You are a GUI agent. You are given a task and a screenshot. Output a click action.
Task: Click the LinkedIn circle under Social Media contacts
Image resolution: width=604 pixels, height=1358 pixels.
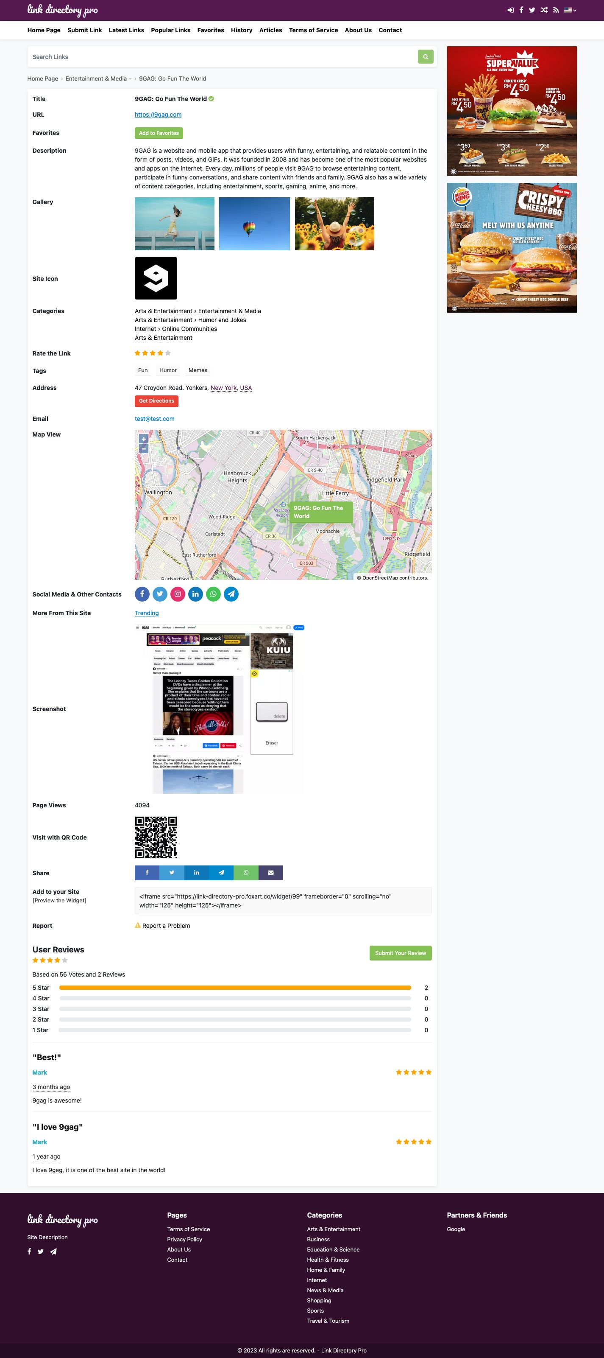coord(195,594)
